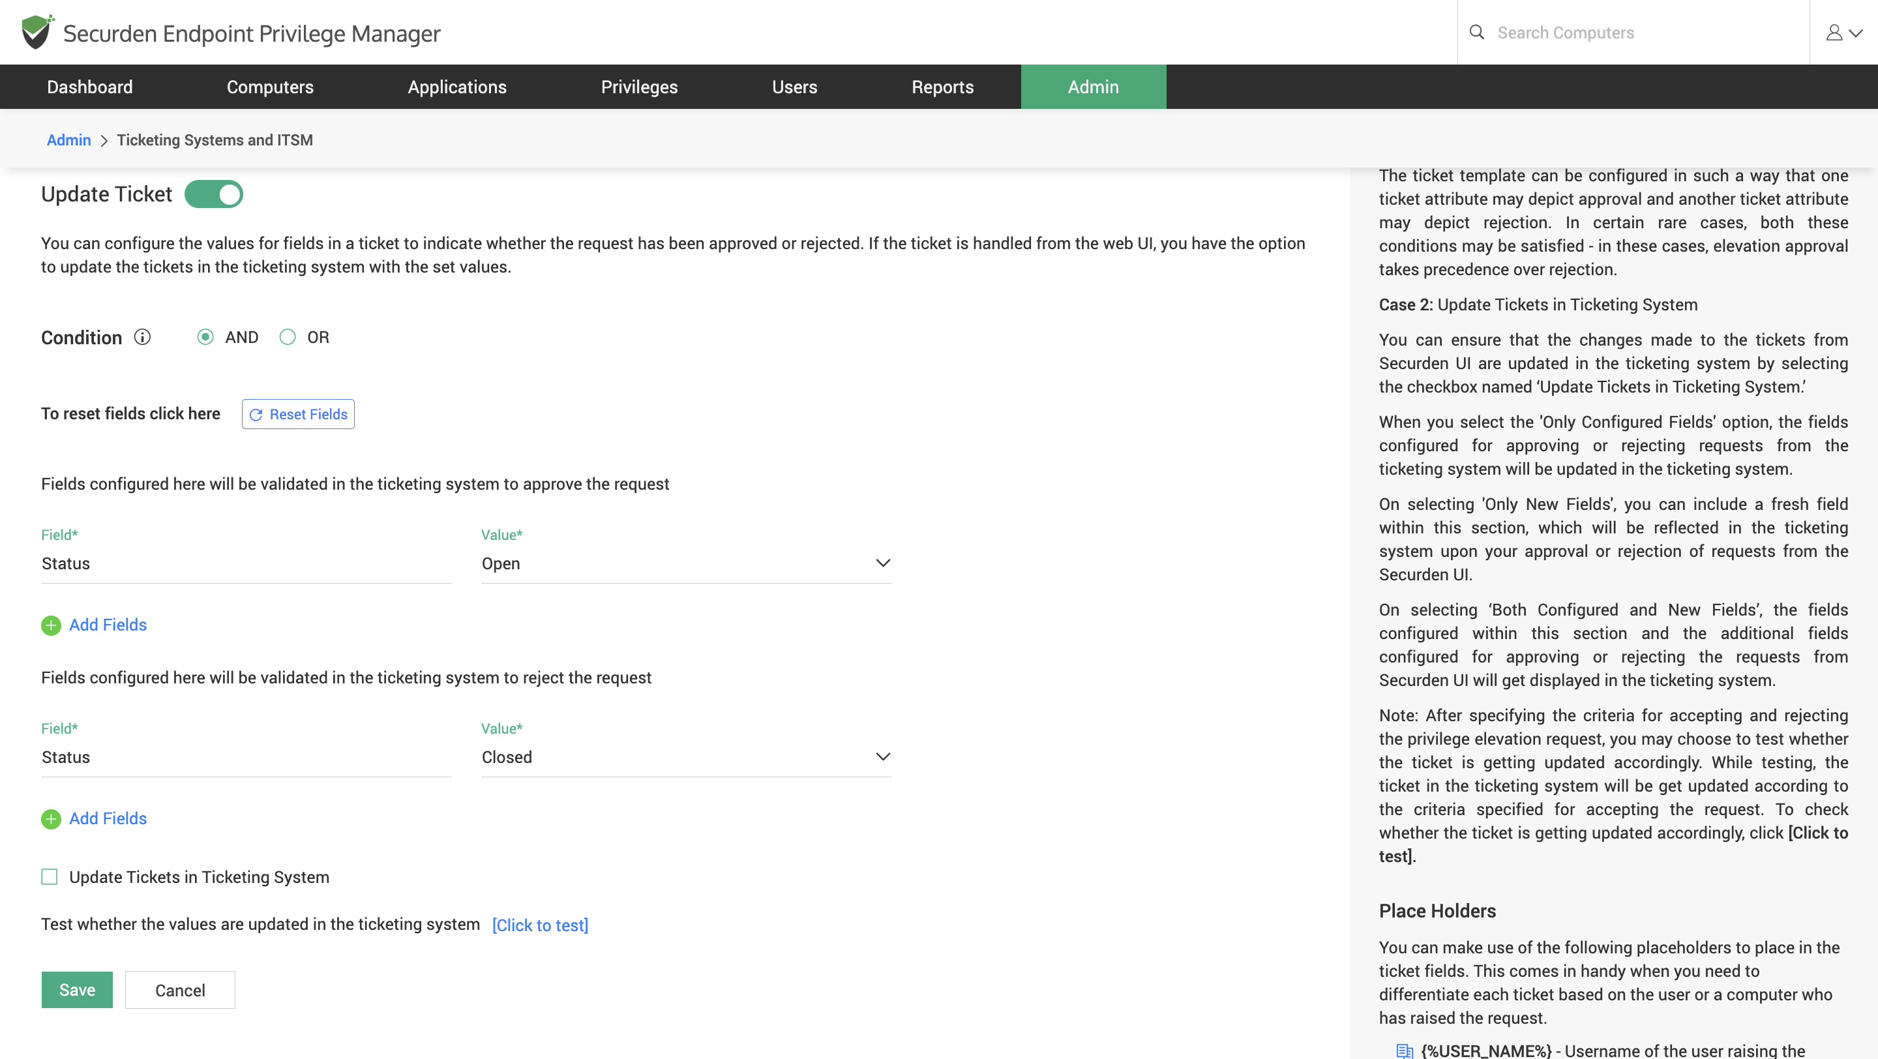Add Fields to the reject section

tap(108, 819)
